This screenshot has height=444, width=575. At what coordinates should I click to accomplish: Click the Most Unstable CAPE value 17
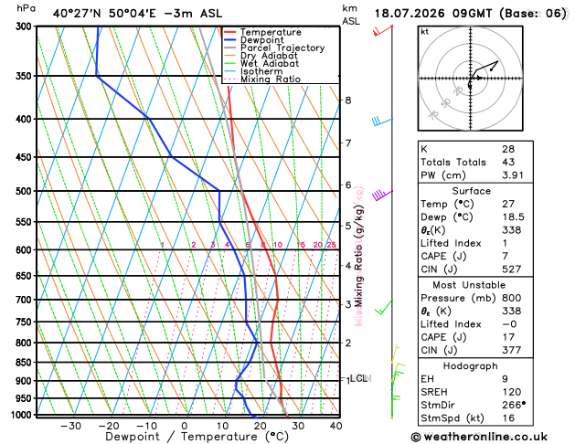508,337
